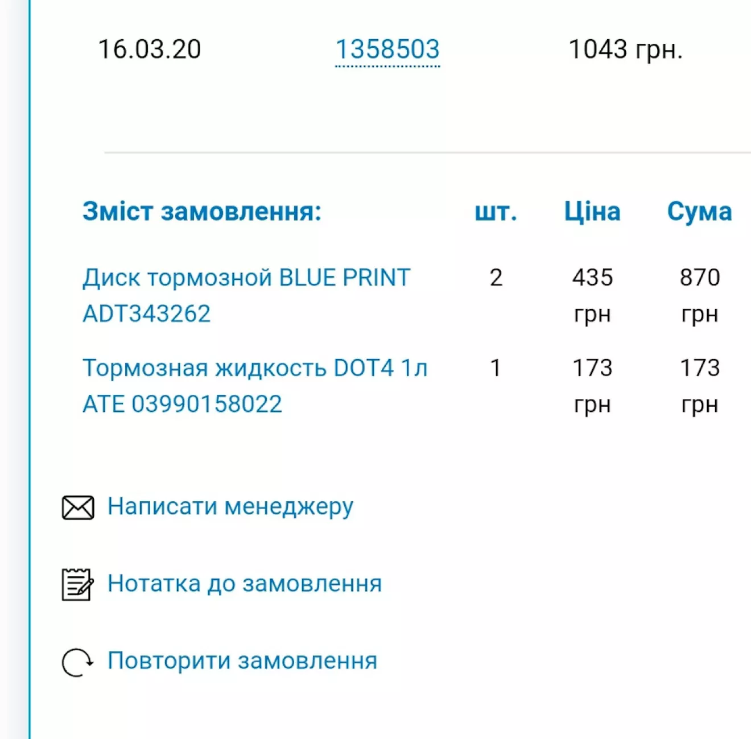The width and height of the screenshot is (751, 739).
Task: Click order total 1043 грн.
Action: (x=625, y=49)
